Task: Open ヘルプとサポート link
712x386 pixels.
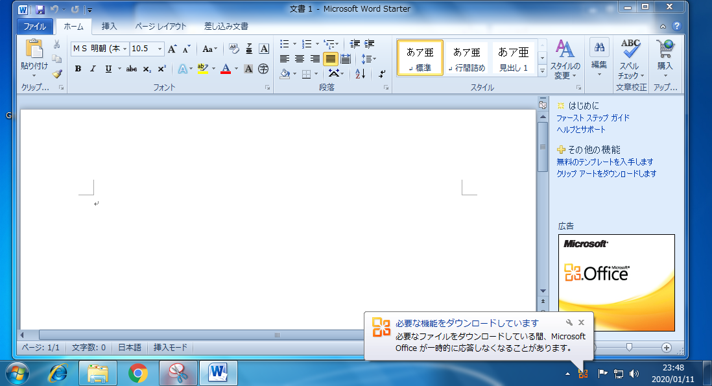Action: coord(581,130)
